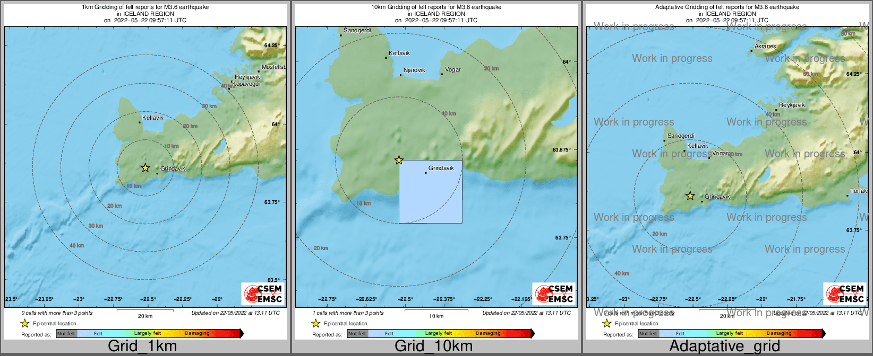Click the legend star icon below the Grid_1km map

point(24,323)
